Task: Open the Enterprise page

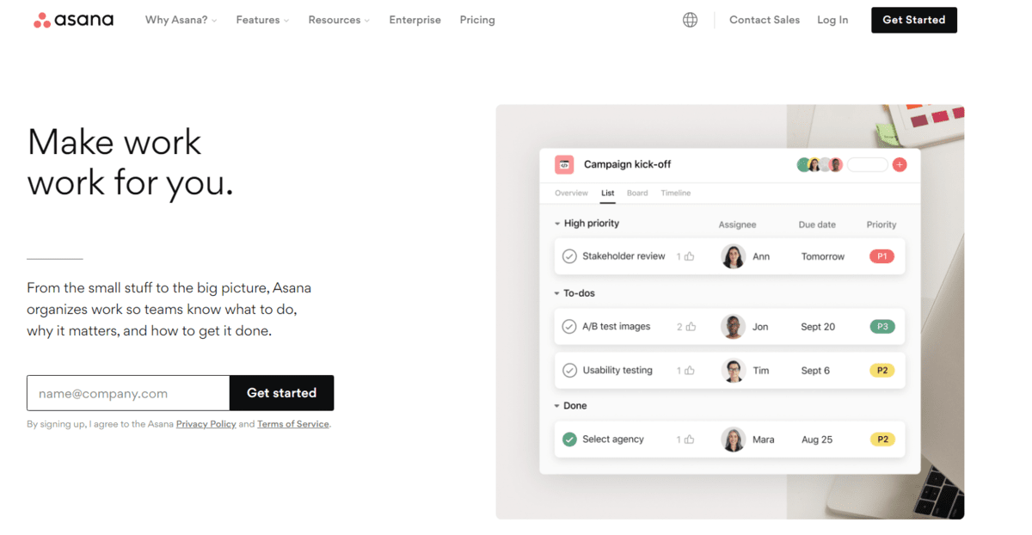Action: tap(415, 20)
